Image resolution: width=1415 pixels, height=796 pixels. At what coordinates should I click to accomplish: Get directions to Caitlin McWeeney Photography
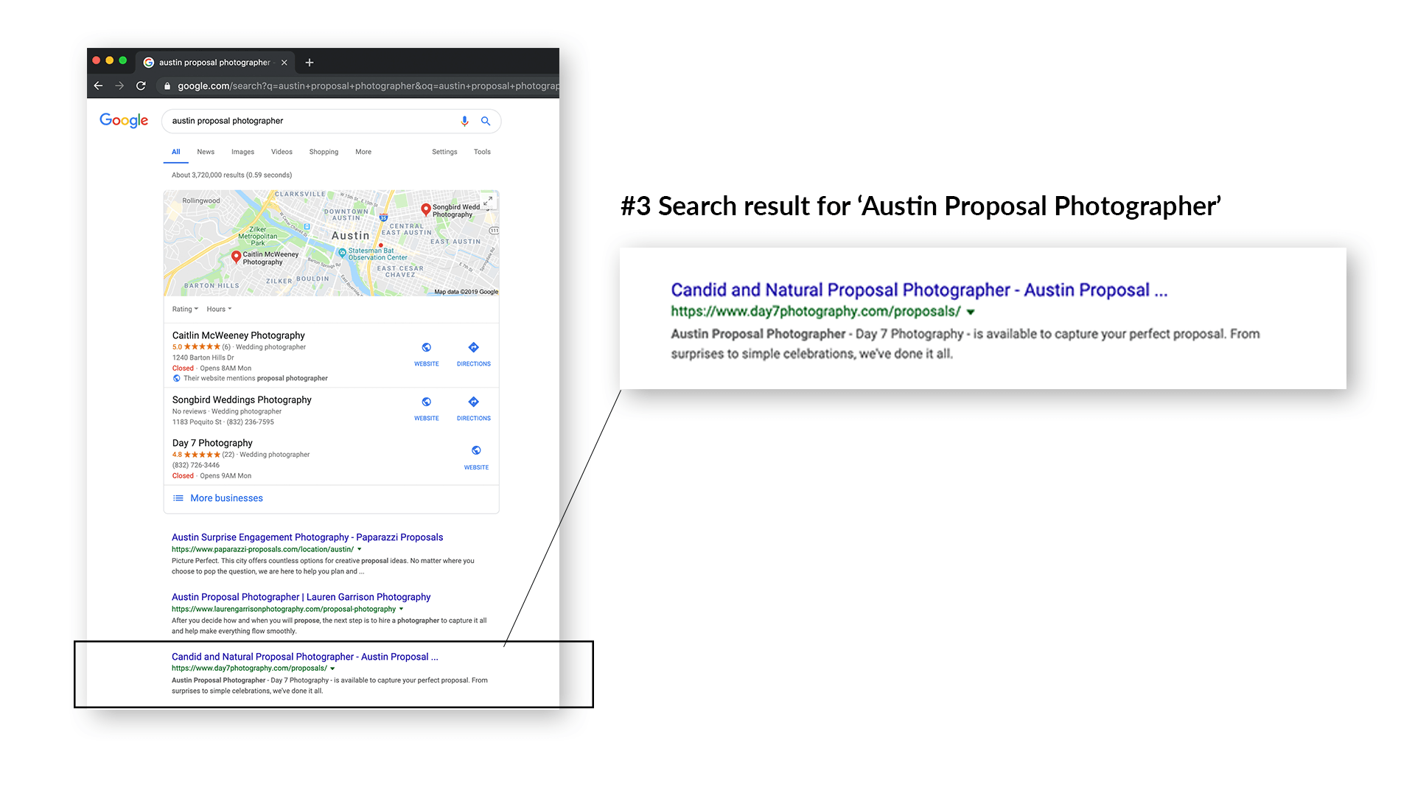pyautogui.click(x=474, y=348)
